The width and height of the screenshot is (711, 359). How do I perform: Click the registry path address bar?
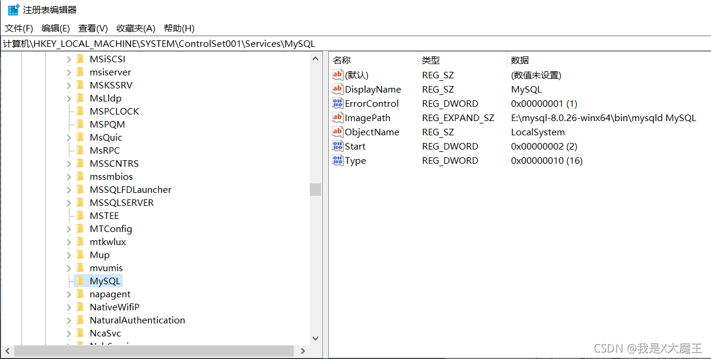[x=355, y=44]
